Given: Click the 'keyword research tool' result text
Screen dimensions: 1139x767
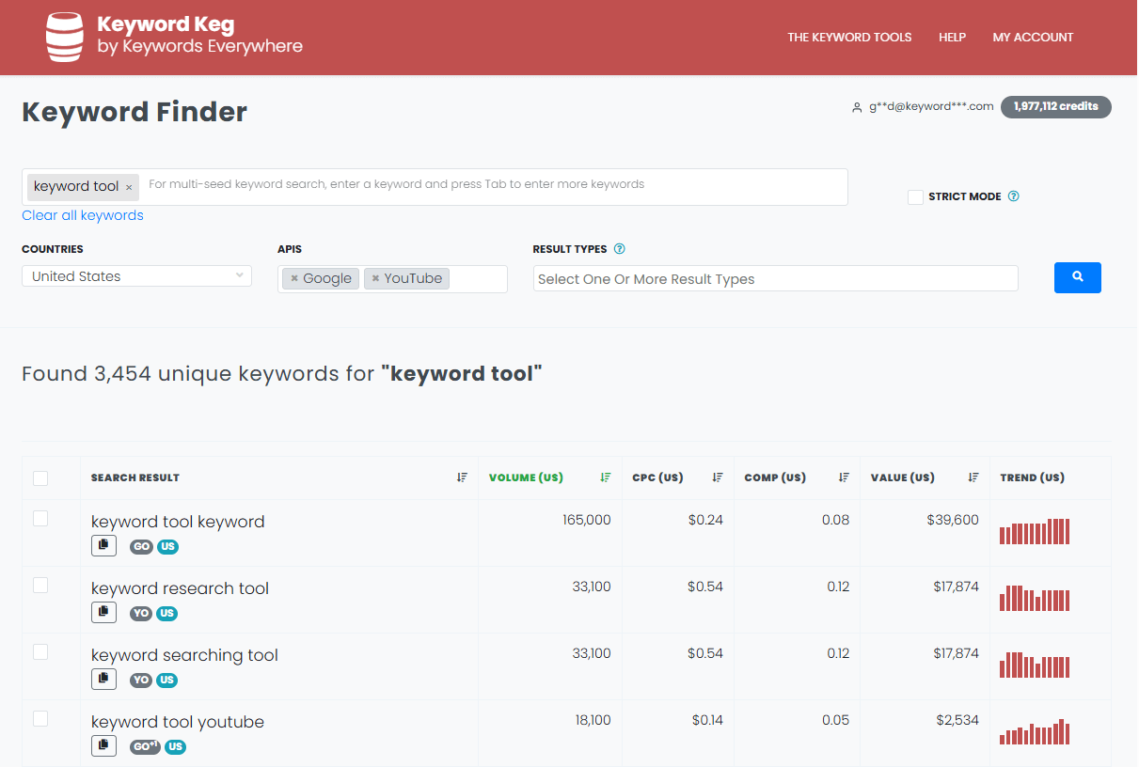Looking at the screenshot, I should tap(180, 588).
